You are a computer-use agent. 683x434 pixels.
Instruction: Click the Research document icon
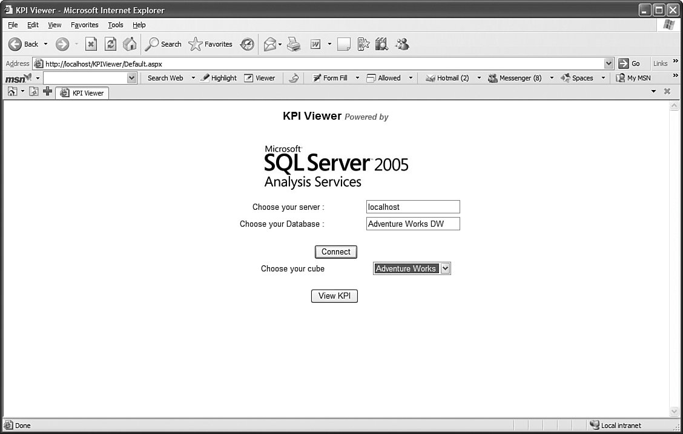[363, 44]
